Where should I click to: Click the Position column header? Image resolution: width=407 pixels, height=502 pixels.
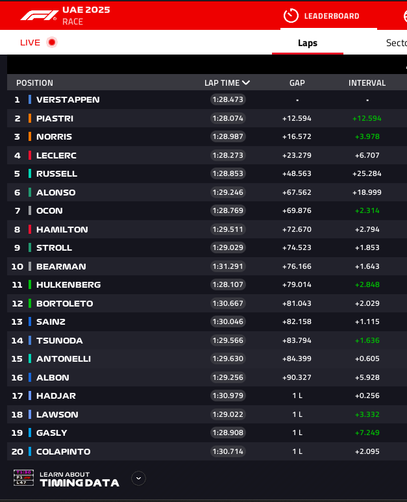click(34, 83)
